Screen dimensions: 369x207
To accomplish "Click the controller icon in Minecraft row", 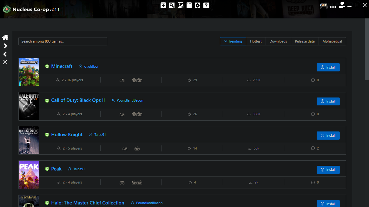I will point(122,80).
